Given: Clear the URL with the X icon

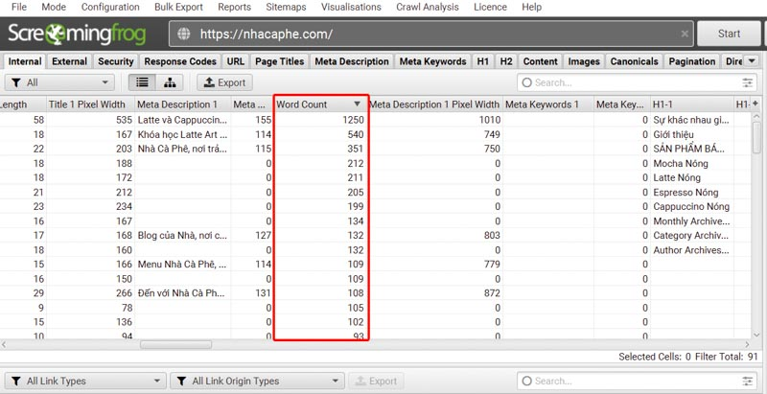Looking at the screenshot, I should (x=685, y=34).
